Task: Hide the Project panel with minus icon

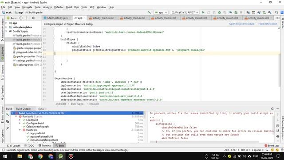Action: tap(39, 18)
